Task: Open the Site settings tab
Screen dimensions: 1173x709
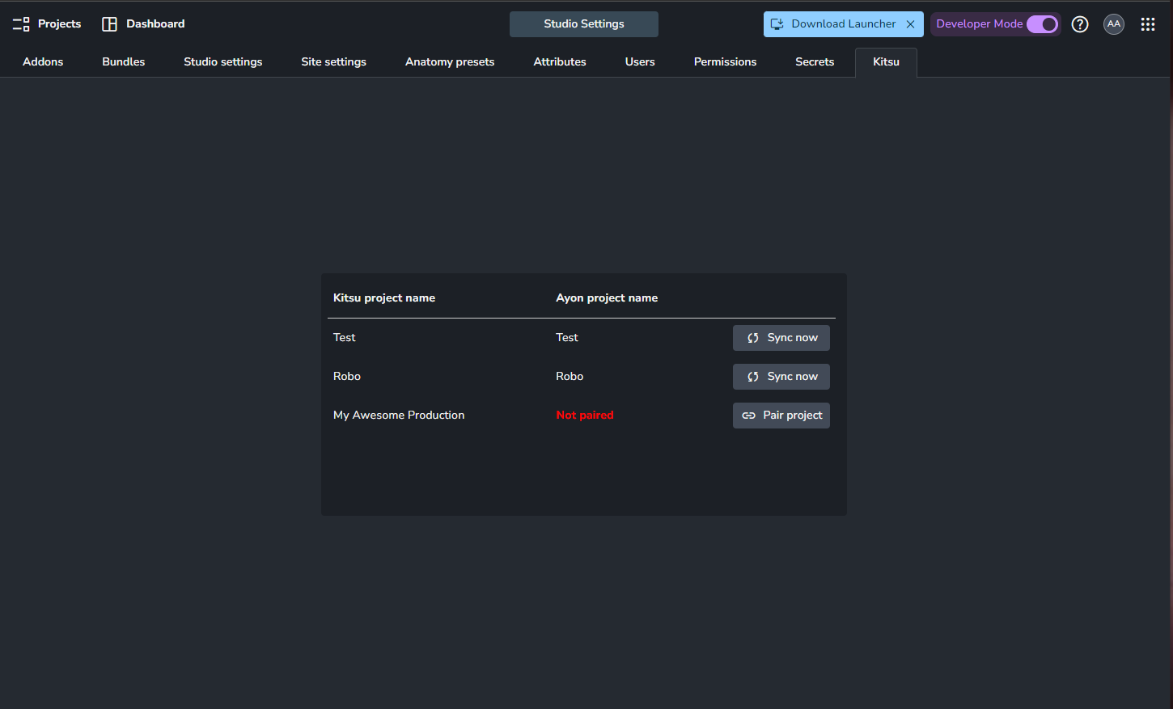Action: tap(334, 62)
